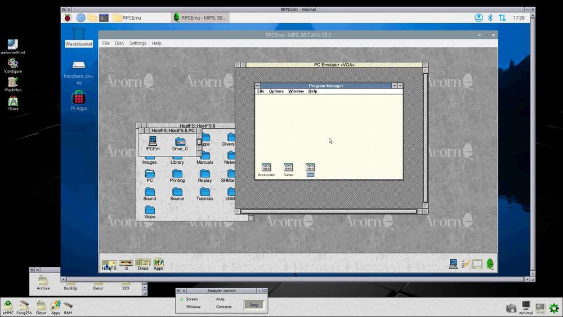The height and width of the screenshot is (317, 563).
Task: Open the Disc menu in RPCEmu
Action: point(119,43)
